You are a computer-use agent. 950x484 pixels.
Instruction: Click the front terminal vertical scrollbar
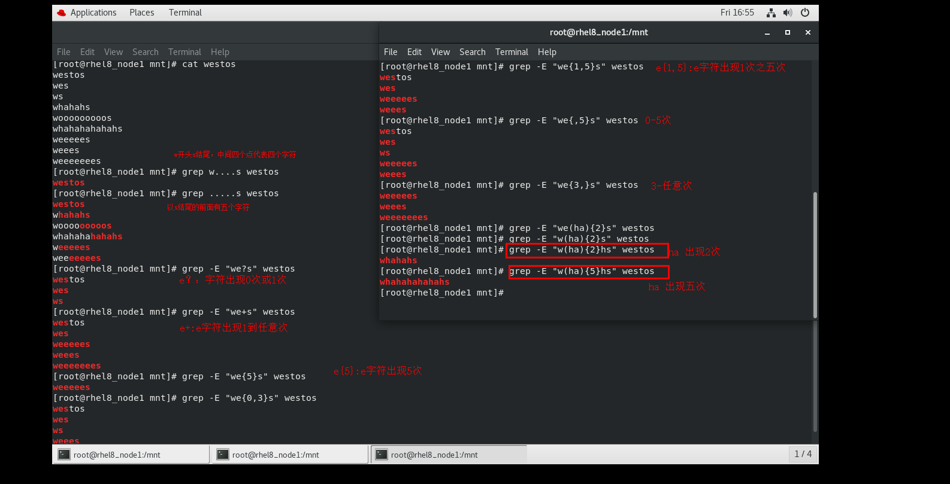815,255
